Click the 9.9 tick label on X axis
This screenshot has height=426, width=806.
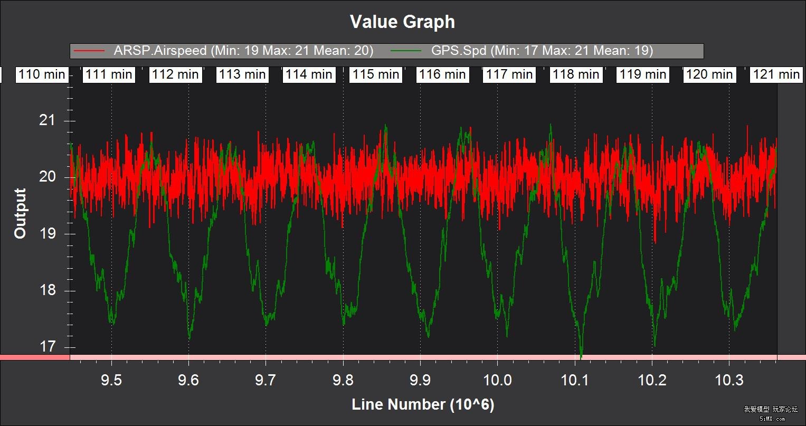pos(420,380)
